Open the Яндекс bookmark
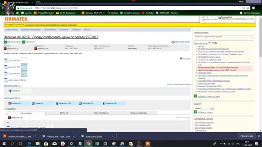This screenshot has width=262, height=147. pyautogui.click(x=113, y=13)
